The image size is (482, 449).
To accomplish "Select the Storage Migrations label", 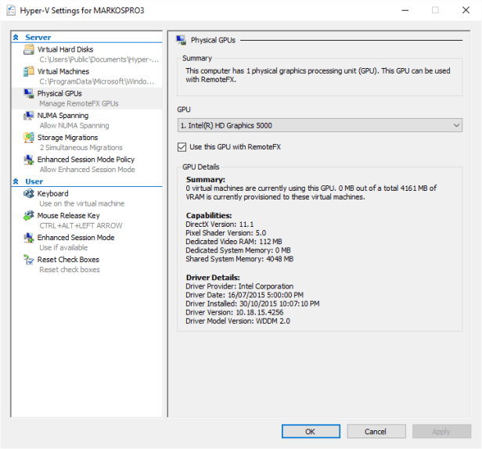I will tap(68, 137).
